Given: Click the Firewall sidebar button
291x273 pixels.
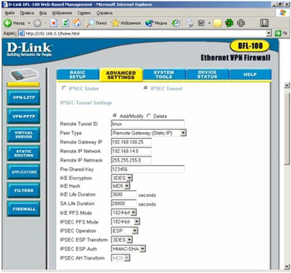Looking at the screenshot, I should [24, 209].
